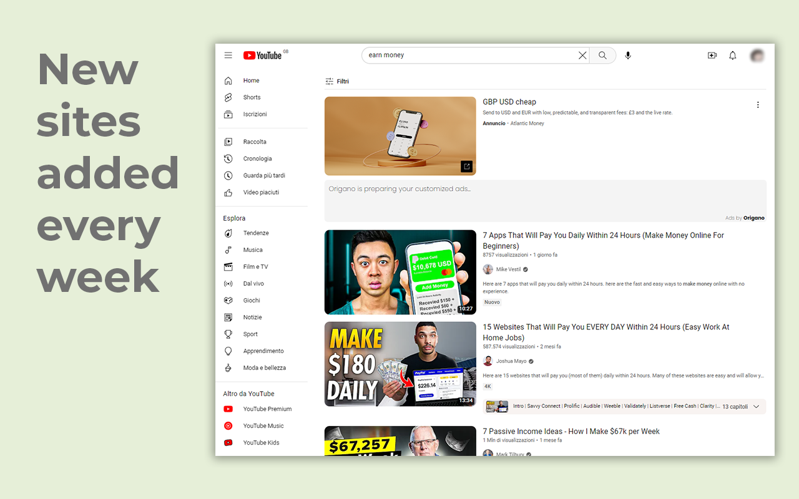Click the '8757 visualizzazioni' view count text
The width and height of the screenshot is (799, 499).
coord(505,255)
